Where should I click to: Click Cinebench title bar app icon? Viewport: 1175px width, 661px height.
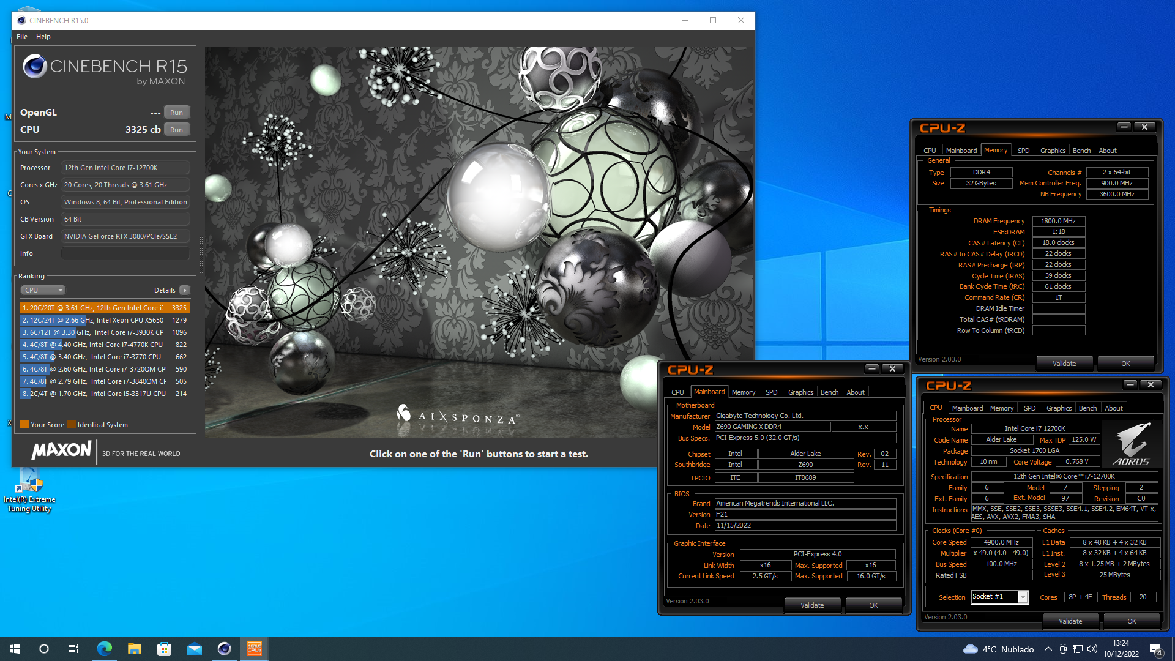(21, 20)
